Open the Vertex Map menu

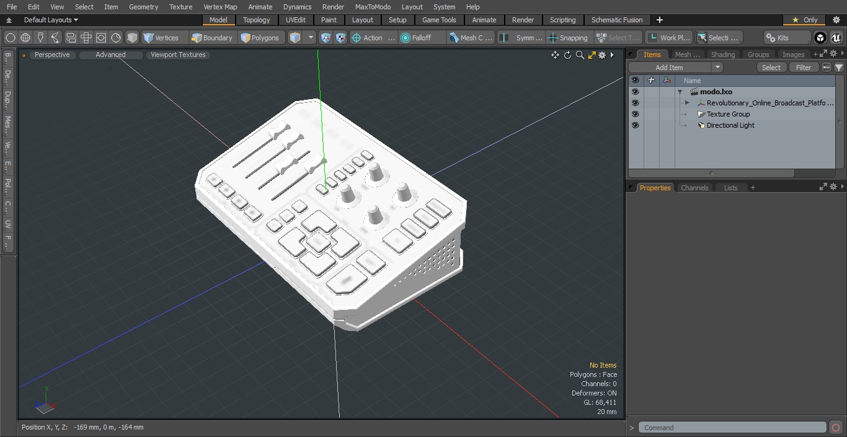[x=220, y=7]
